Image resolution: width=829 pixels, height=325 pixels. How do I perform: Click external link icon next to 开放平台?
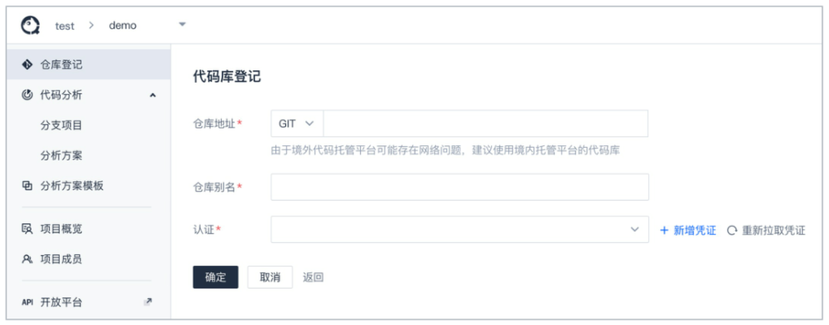click(148, 302)
